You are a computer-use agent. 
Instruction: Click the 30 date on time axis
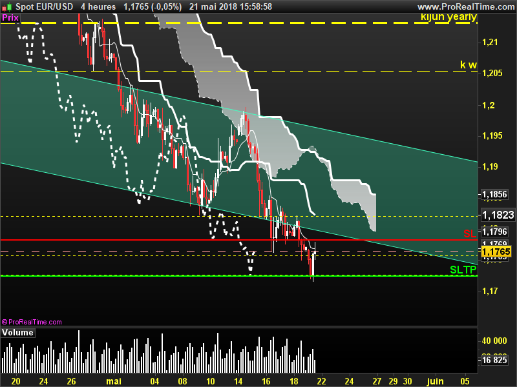(408, 381)
